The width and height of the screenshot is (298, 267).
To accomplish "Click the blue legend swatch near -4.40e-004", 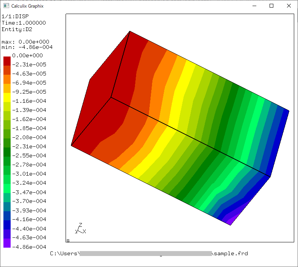I will [x=7, y=225].
